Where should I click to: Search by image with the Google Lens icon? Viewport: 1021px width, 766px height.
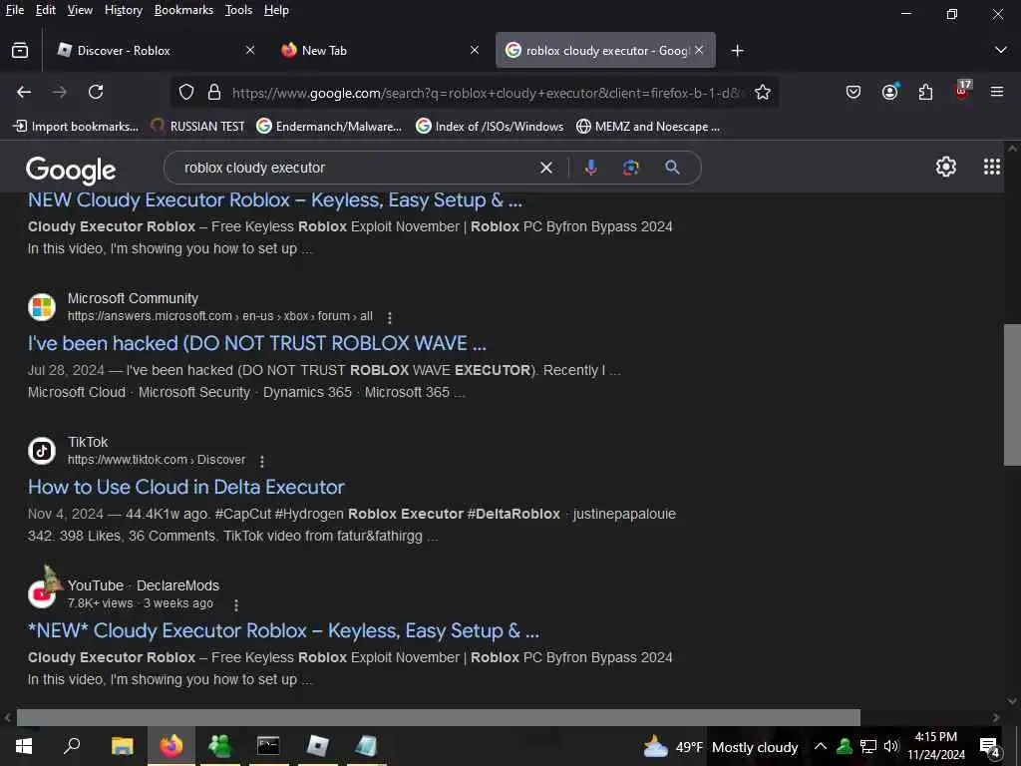tap(630, 168)
